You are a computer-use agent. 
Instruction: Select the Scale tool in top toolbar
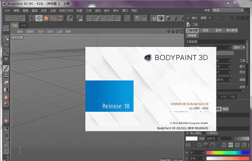tap(46, 18)
